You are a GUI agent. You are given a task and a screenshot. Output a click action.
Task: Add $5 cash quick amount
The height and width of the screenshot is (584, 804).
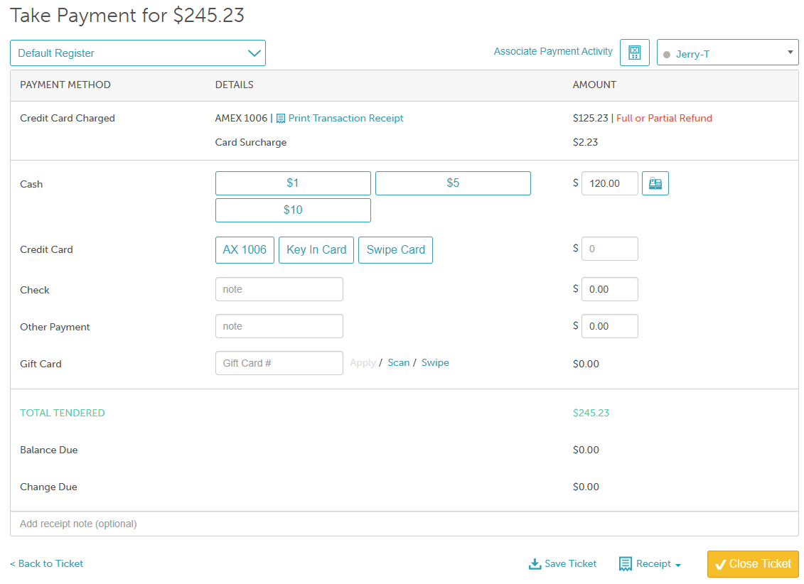(453, 183)
